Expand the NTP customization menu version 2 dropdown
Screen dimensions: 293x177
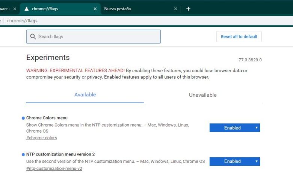234,162
